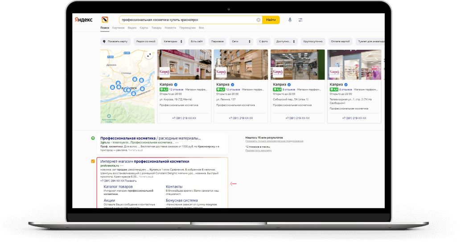The image size is (461, 246).
Task: Click the "Показать карту" button
Action: click(115, 41)
